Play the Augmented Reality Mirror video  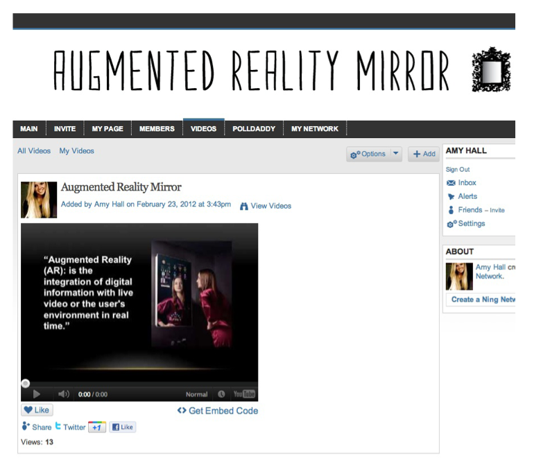point(37,394)
